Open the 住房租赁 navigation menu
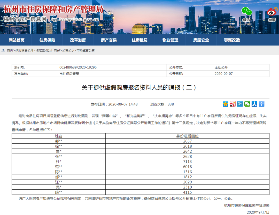This screenshot has width=279, height=215. tap(139, 40)
